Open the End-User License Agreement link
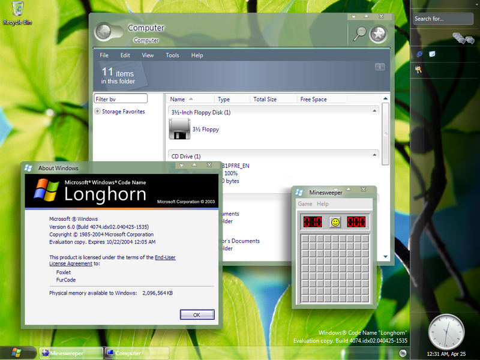 [x=112, y=260]
